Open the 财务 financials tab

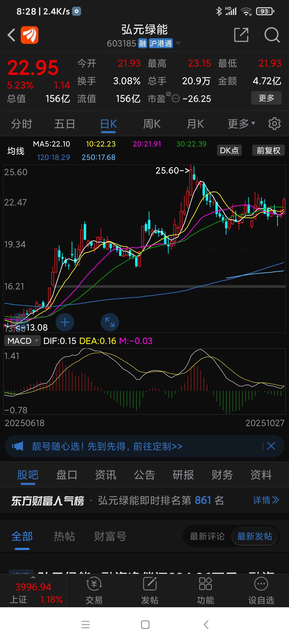pyautogui.click(x=222, y=475)
